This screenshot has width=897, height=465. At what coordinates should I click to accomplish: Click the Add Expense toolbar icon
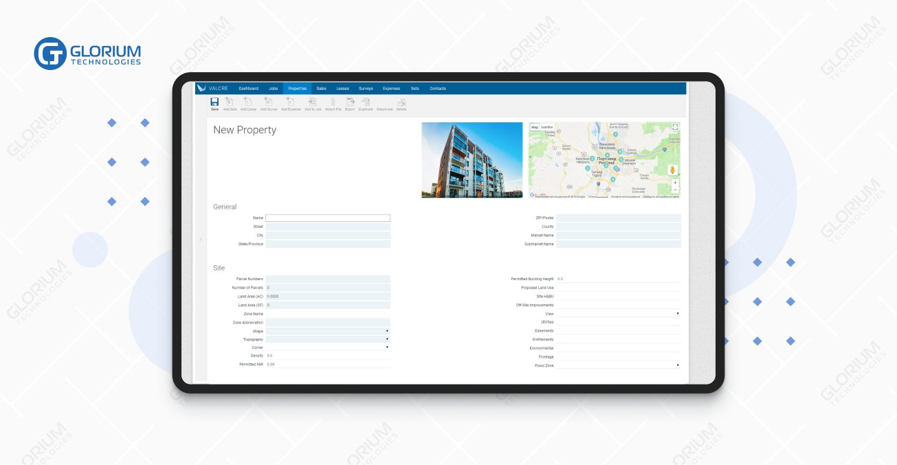point(291,102)
